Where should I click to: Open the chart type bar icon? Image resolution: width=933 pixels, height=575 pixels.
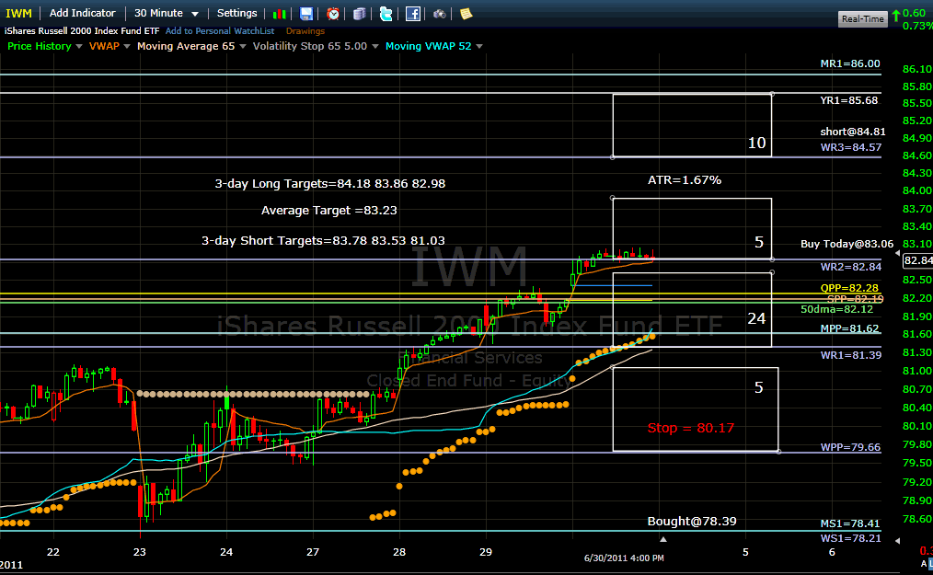click(x=279, y=14)
